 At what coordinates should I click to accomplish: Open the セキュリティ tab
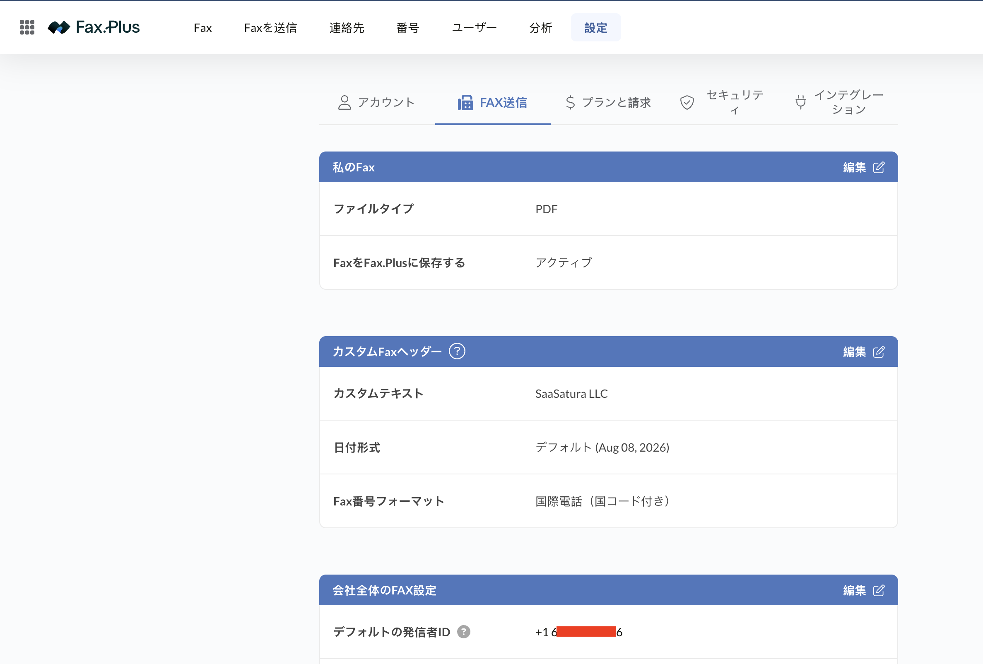coord(724,102)
